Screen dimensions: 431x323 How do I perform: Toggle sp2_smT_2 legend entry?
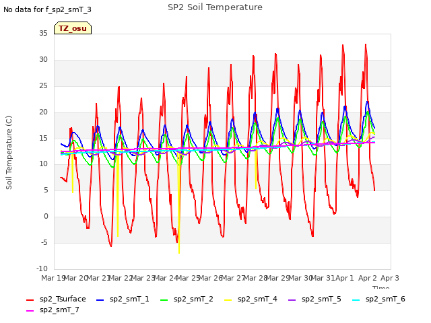click(x=187, y=299)
